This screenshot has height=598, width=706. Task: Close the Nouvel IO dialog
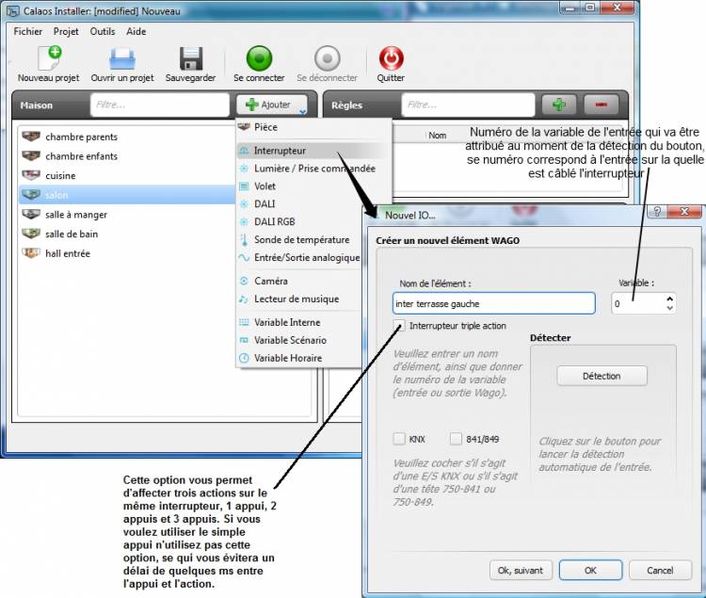[x=685, y=211]
